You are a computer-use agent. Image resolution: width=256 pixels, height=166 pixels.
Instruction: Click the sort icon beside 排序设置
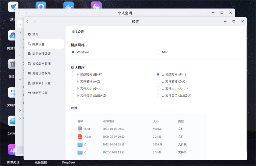coord(29,44)
